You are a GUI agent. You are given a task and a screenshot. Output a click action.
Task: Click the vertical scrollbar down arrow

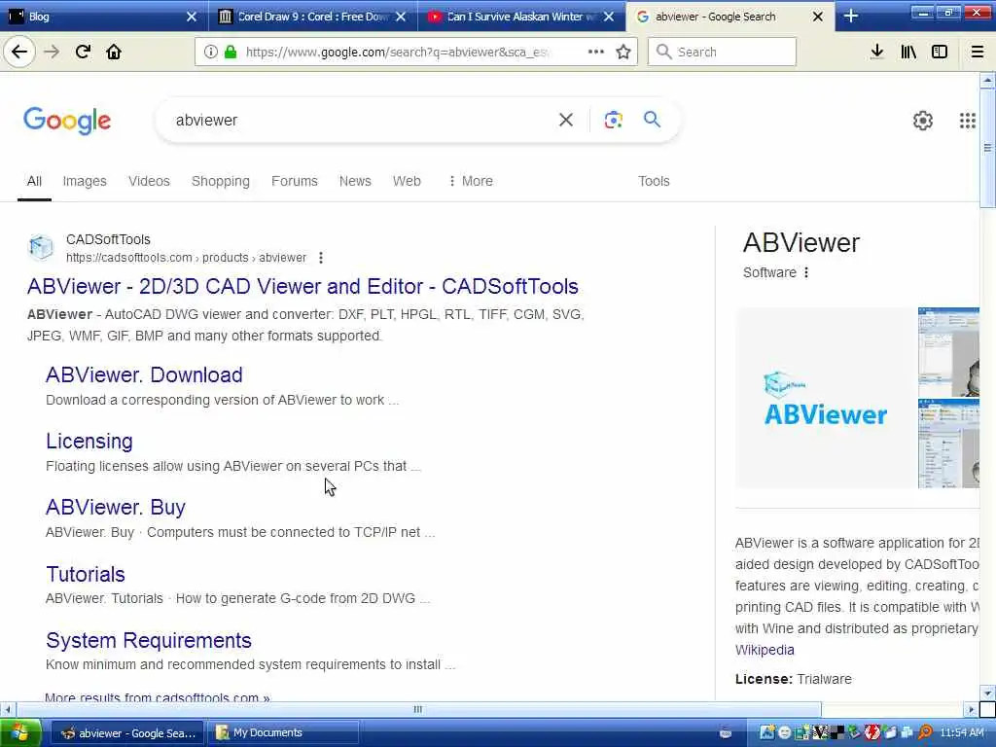pyautogui.click(x=987, y=693)
